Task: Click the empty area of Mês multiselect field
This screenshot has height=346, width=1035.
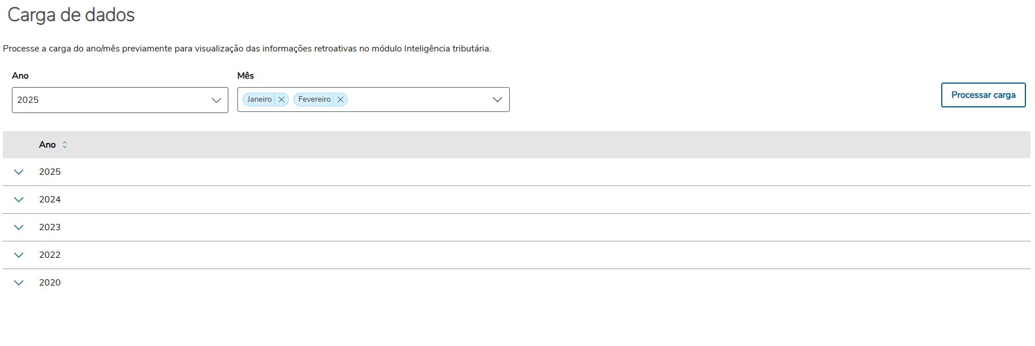Action: pyautogui.click(x=418, y=100)
